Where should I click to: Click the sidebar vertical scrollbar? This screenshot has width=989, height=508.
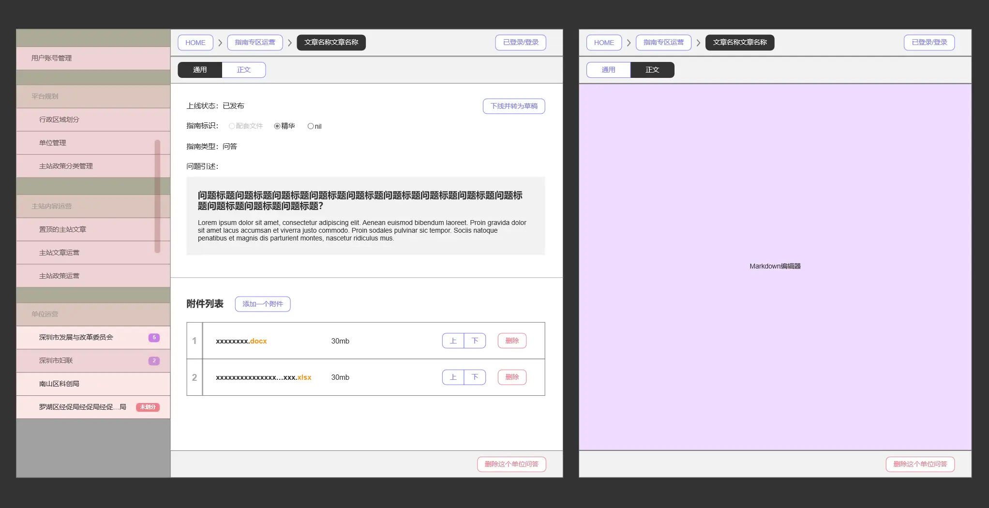(157, 196)
